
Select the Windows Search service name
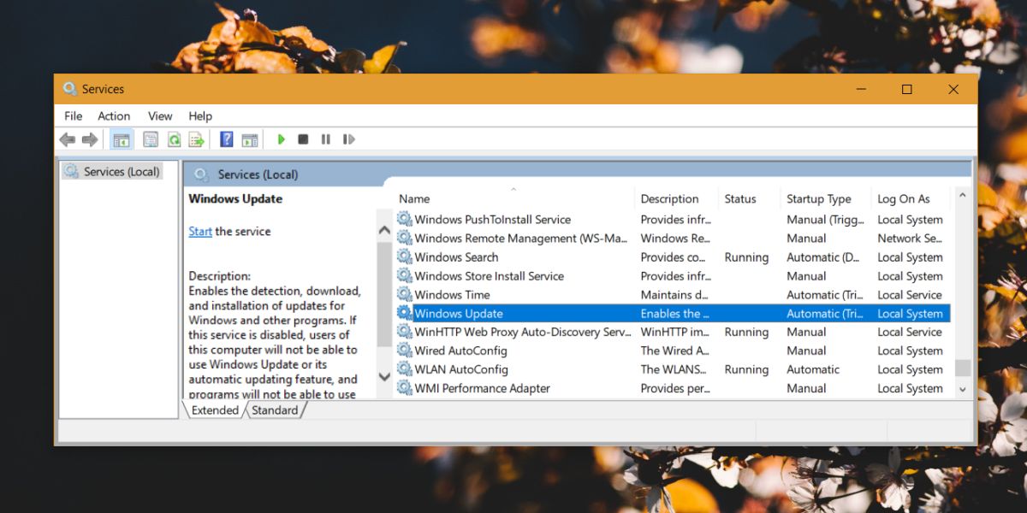(x=456, y=257)
